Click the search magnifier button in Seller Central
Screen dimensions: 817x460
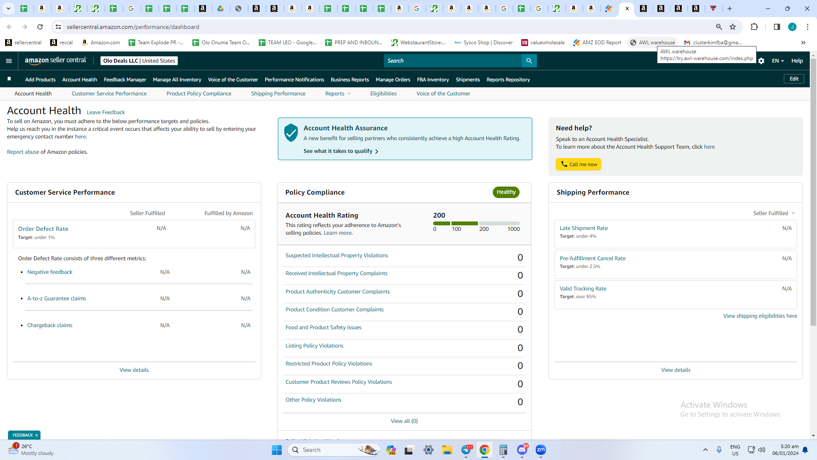529,60
